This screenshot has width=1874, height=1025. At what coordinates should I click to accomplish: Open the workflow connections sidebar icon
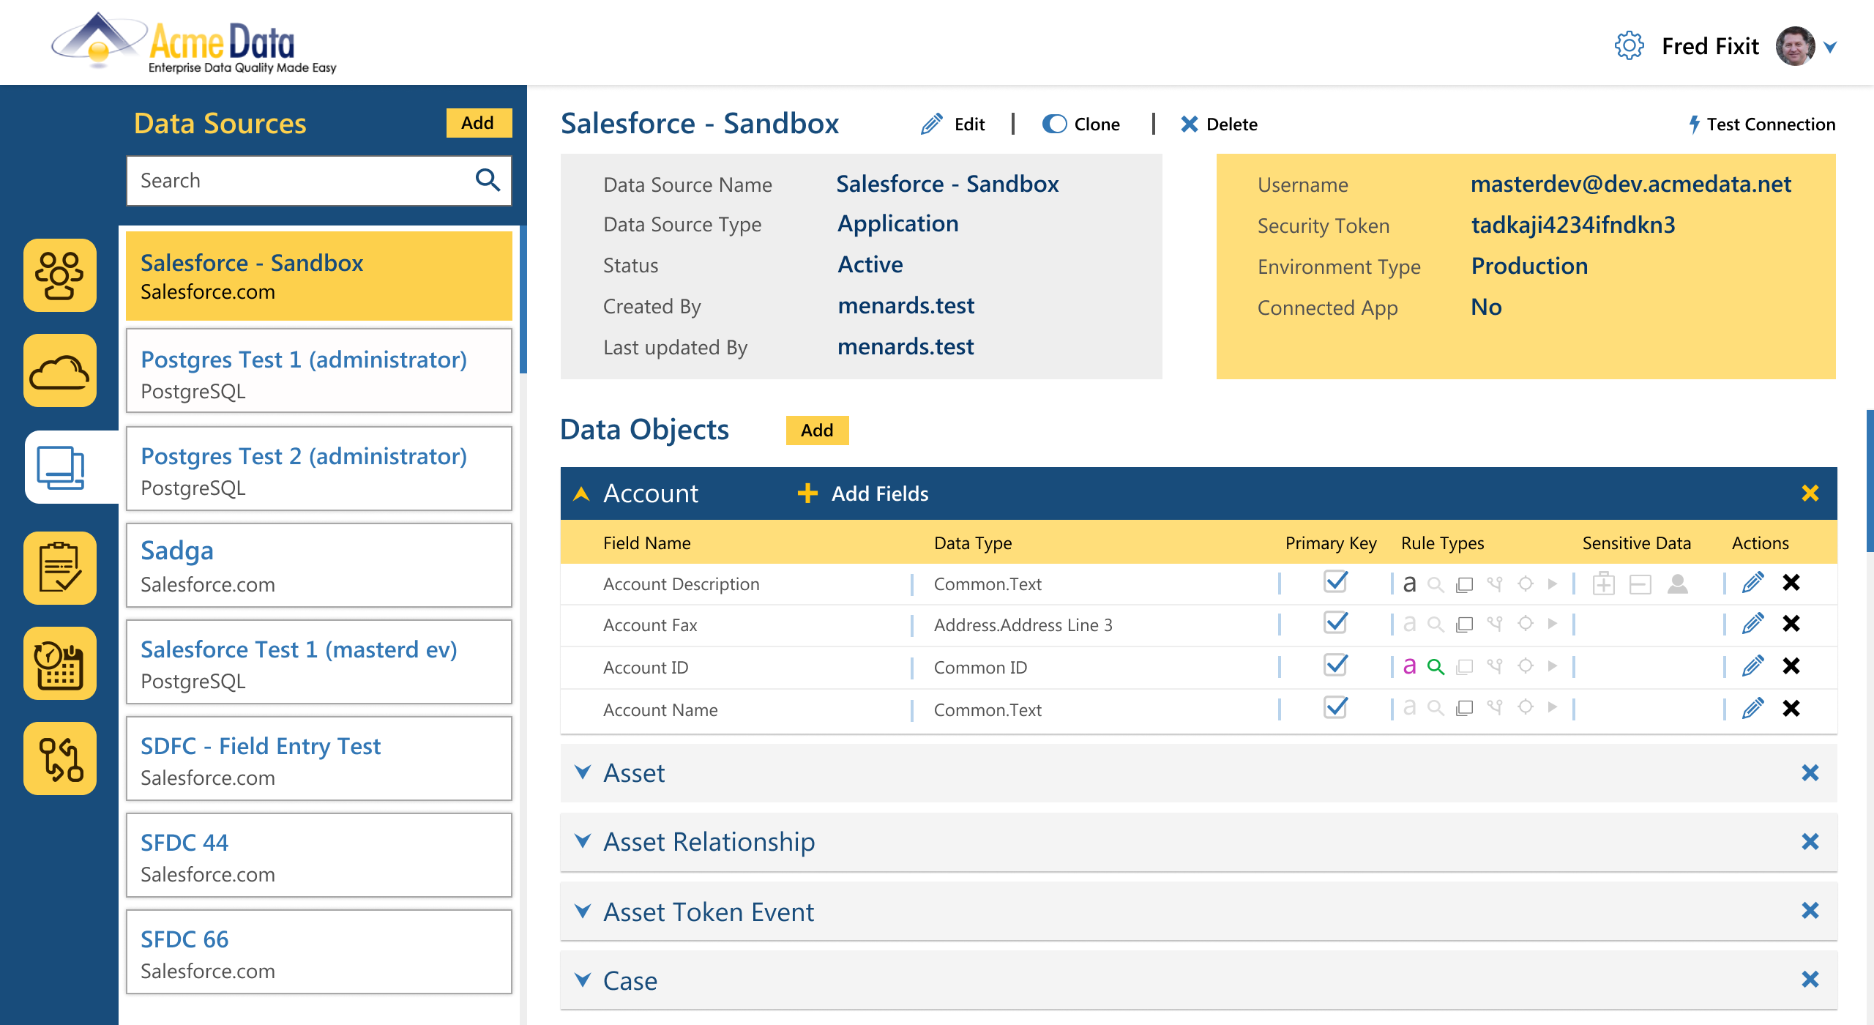point(59,758)
